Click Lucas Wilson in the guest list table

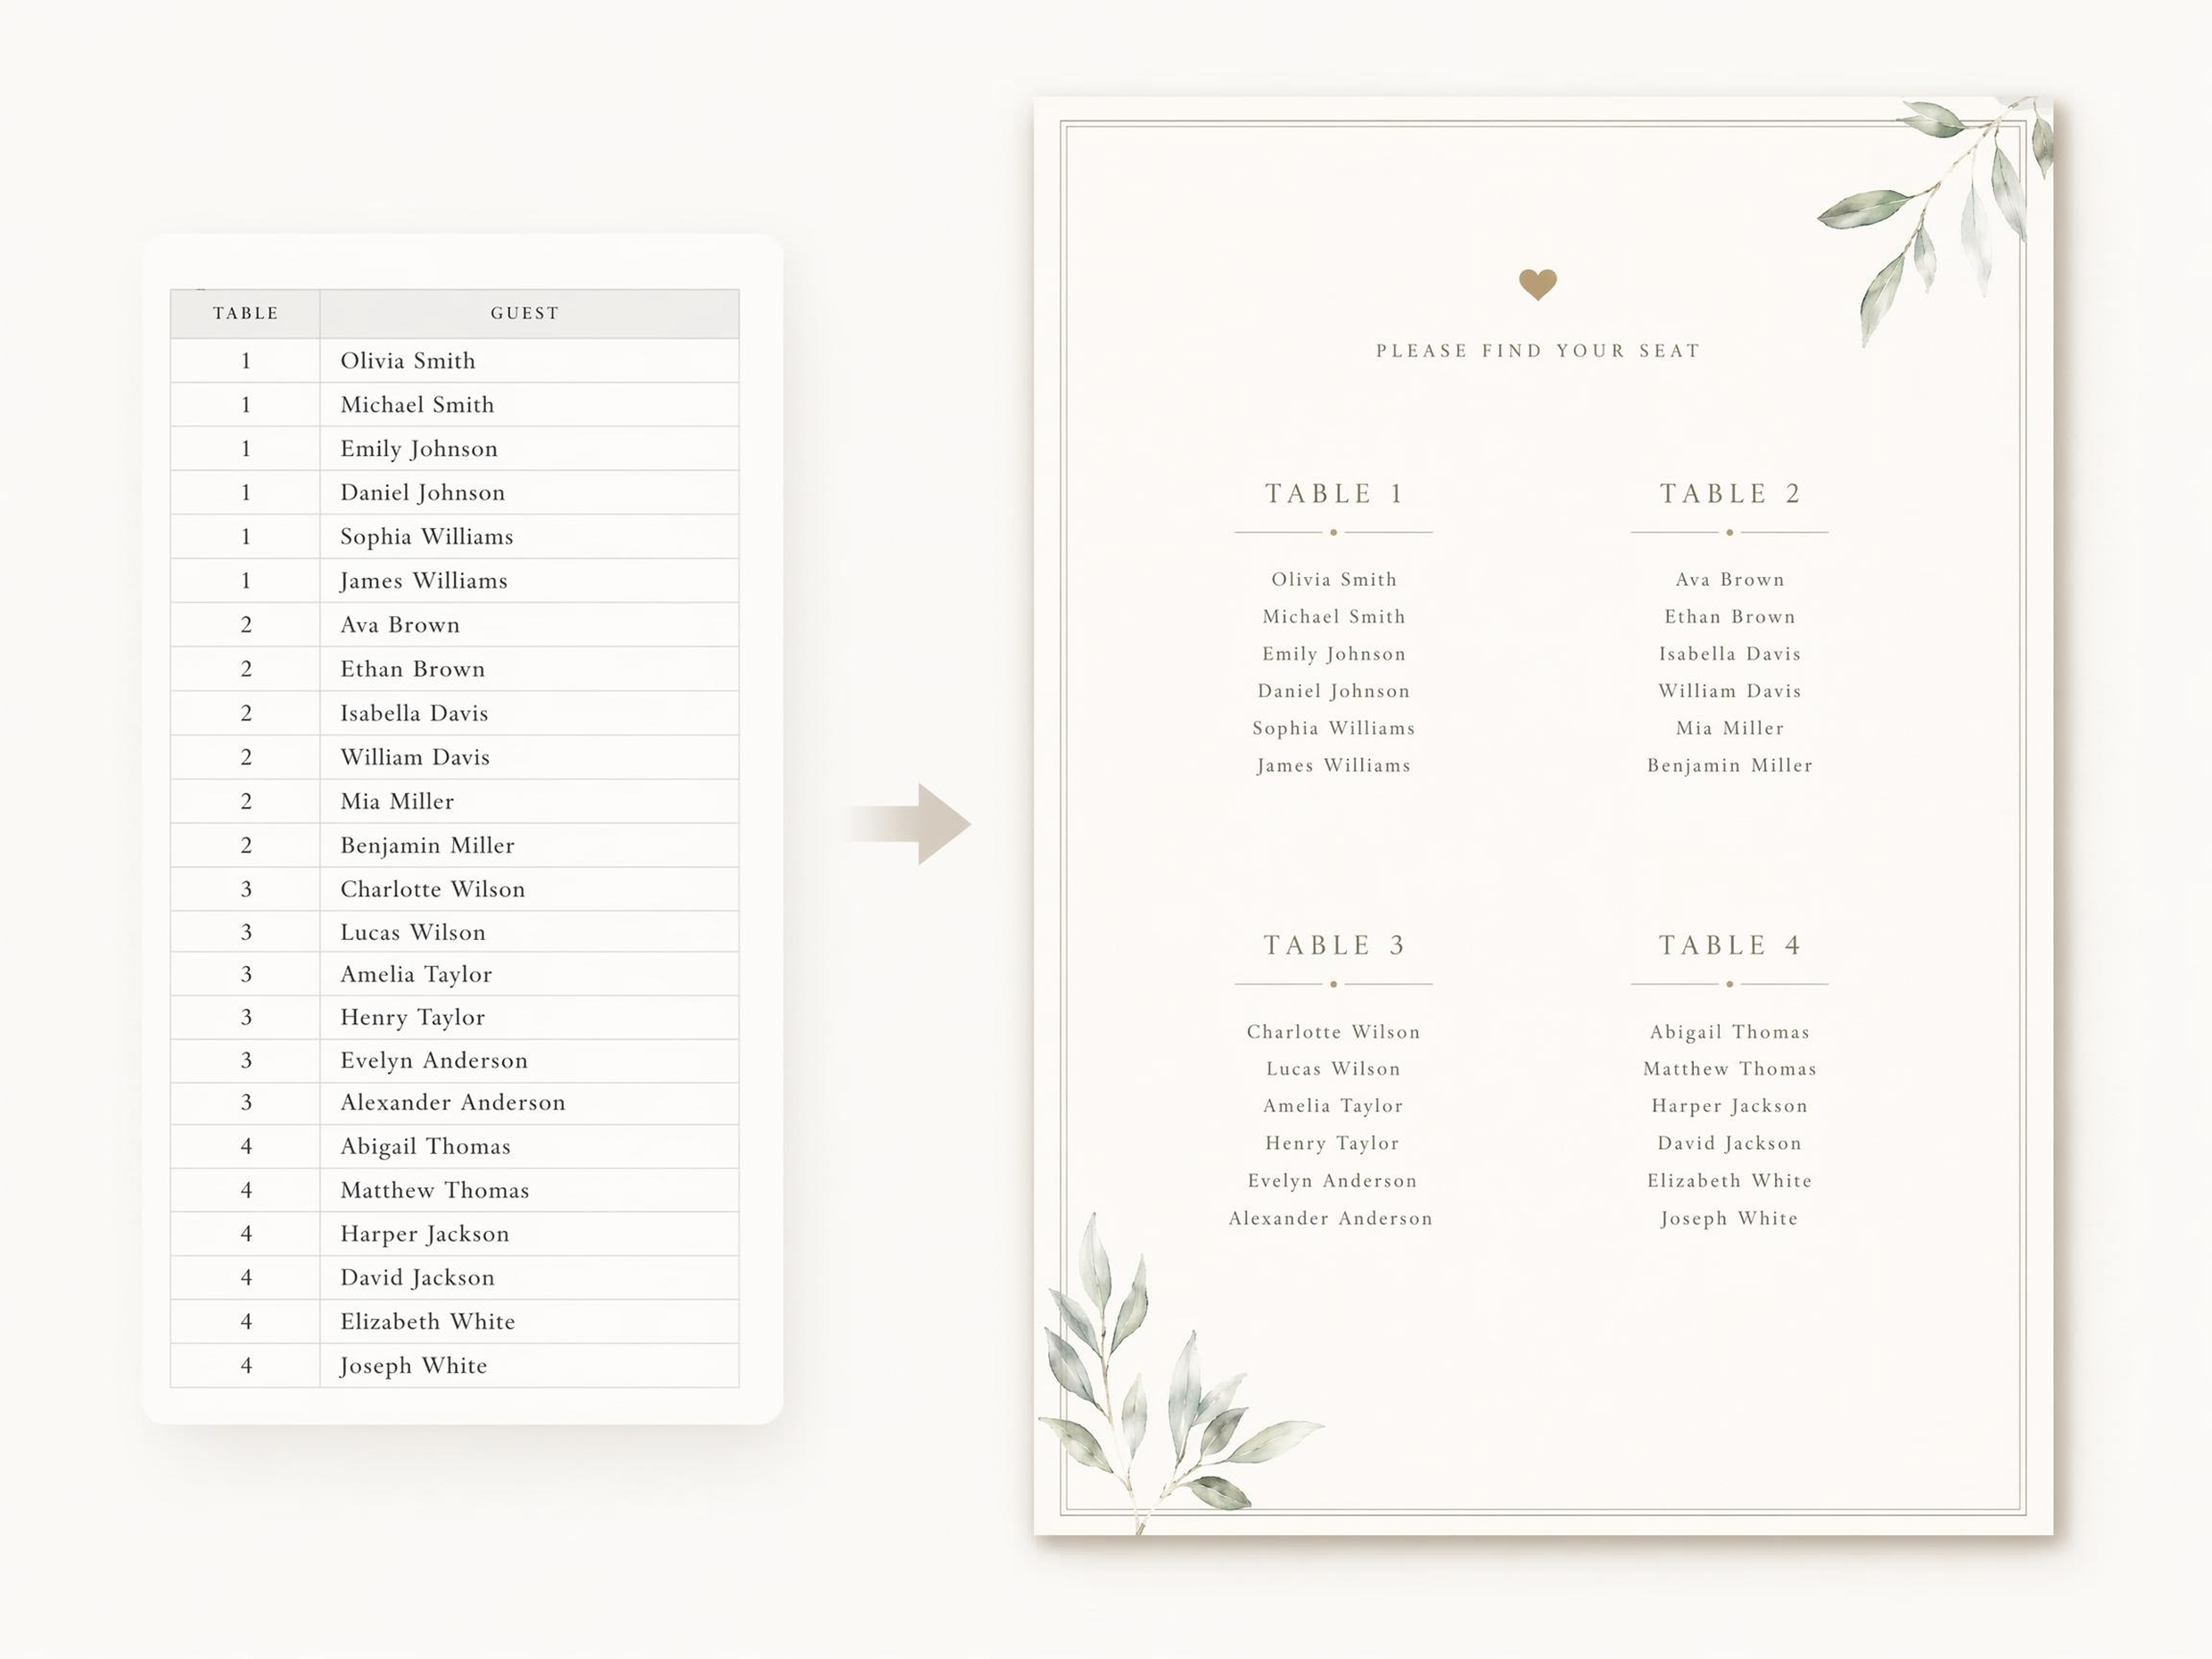(x=412, y=931)
